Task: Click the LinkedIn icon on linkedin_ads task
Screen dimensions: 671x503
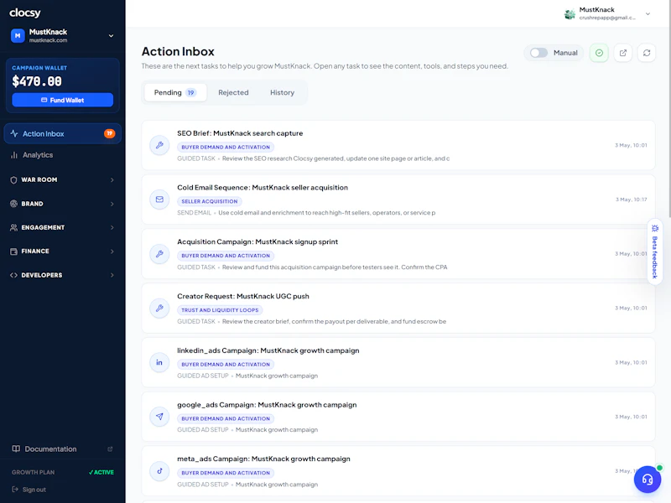Action: point(159,362)
